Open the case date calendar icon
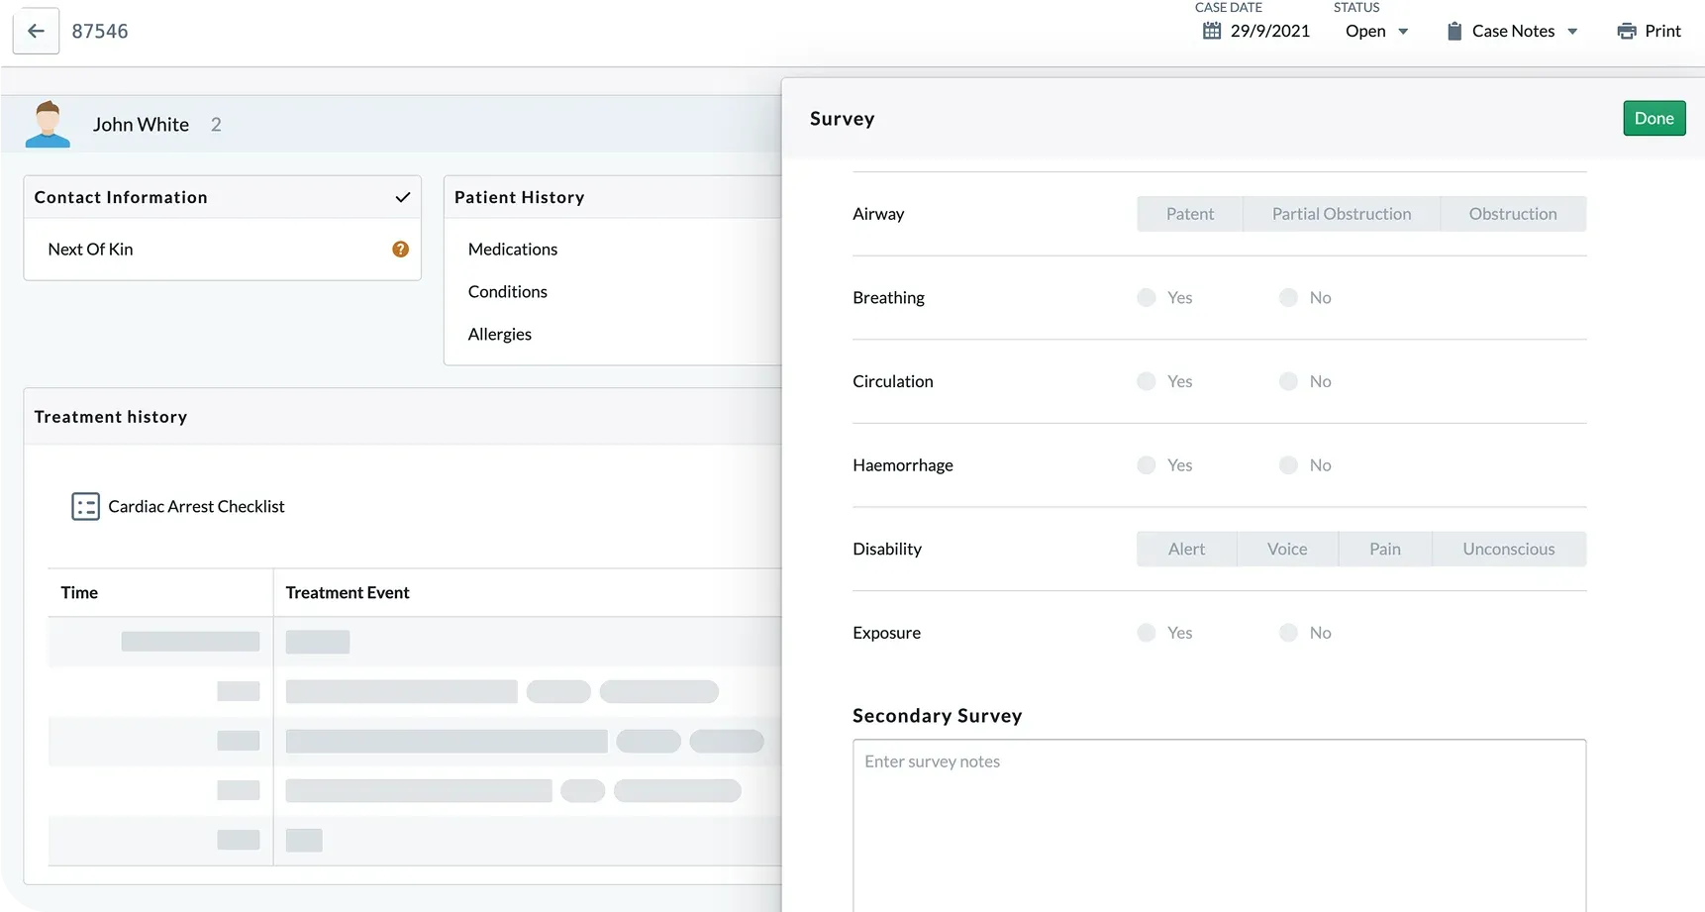The image size is (1705, 912). (x=1211, y=31)
